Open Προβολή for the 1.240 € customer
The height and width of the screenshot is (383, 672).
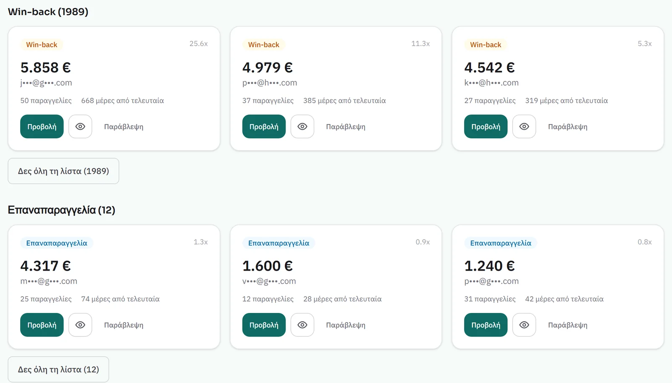coord(486,325)
